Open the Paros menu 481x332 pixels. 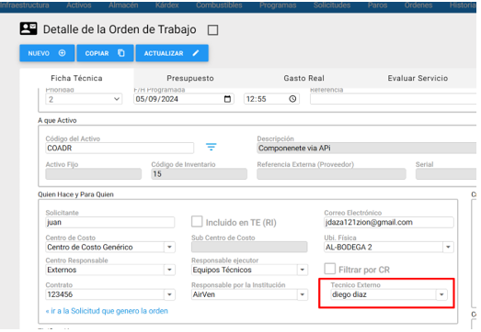pos(377,6)
